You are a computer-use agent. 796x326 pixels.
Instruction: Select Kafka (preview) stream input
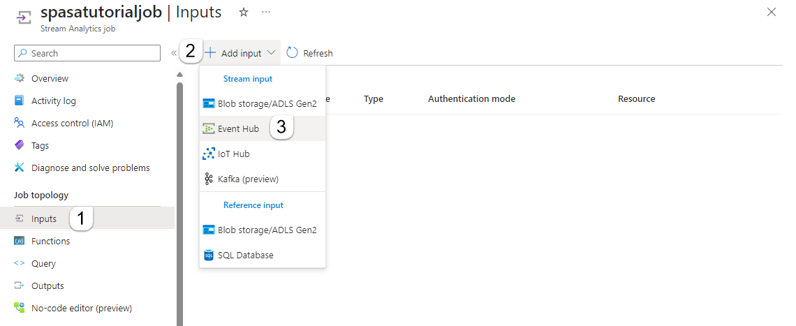248,179
